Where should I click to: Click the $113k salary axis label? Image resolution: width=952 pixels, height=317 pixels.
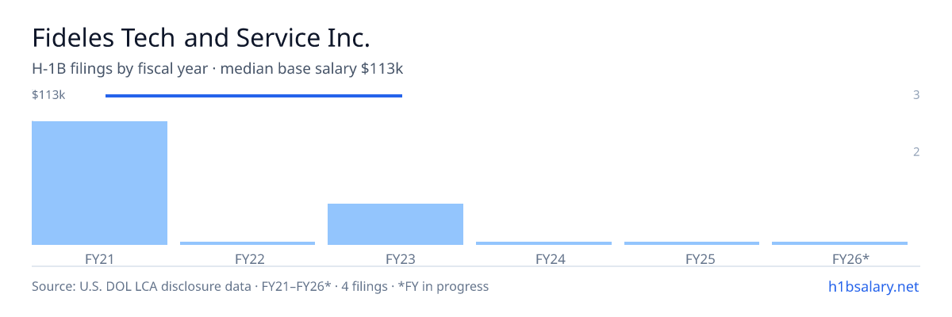point(48,95)
